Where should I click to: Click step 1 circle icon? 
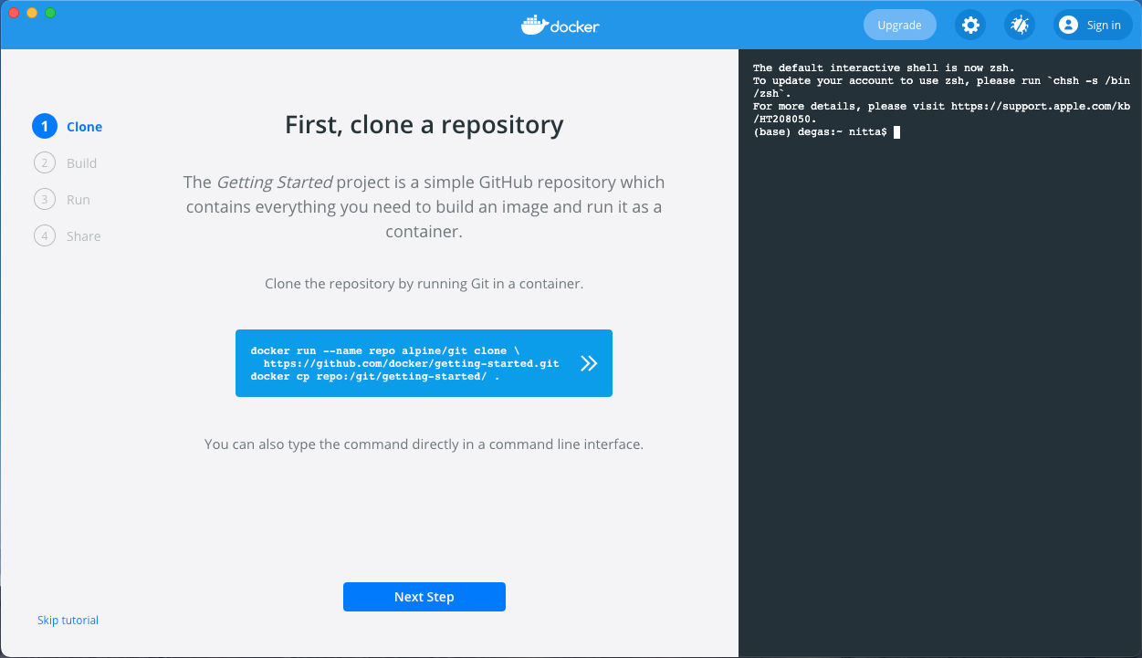44,127
